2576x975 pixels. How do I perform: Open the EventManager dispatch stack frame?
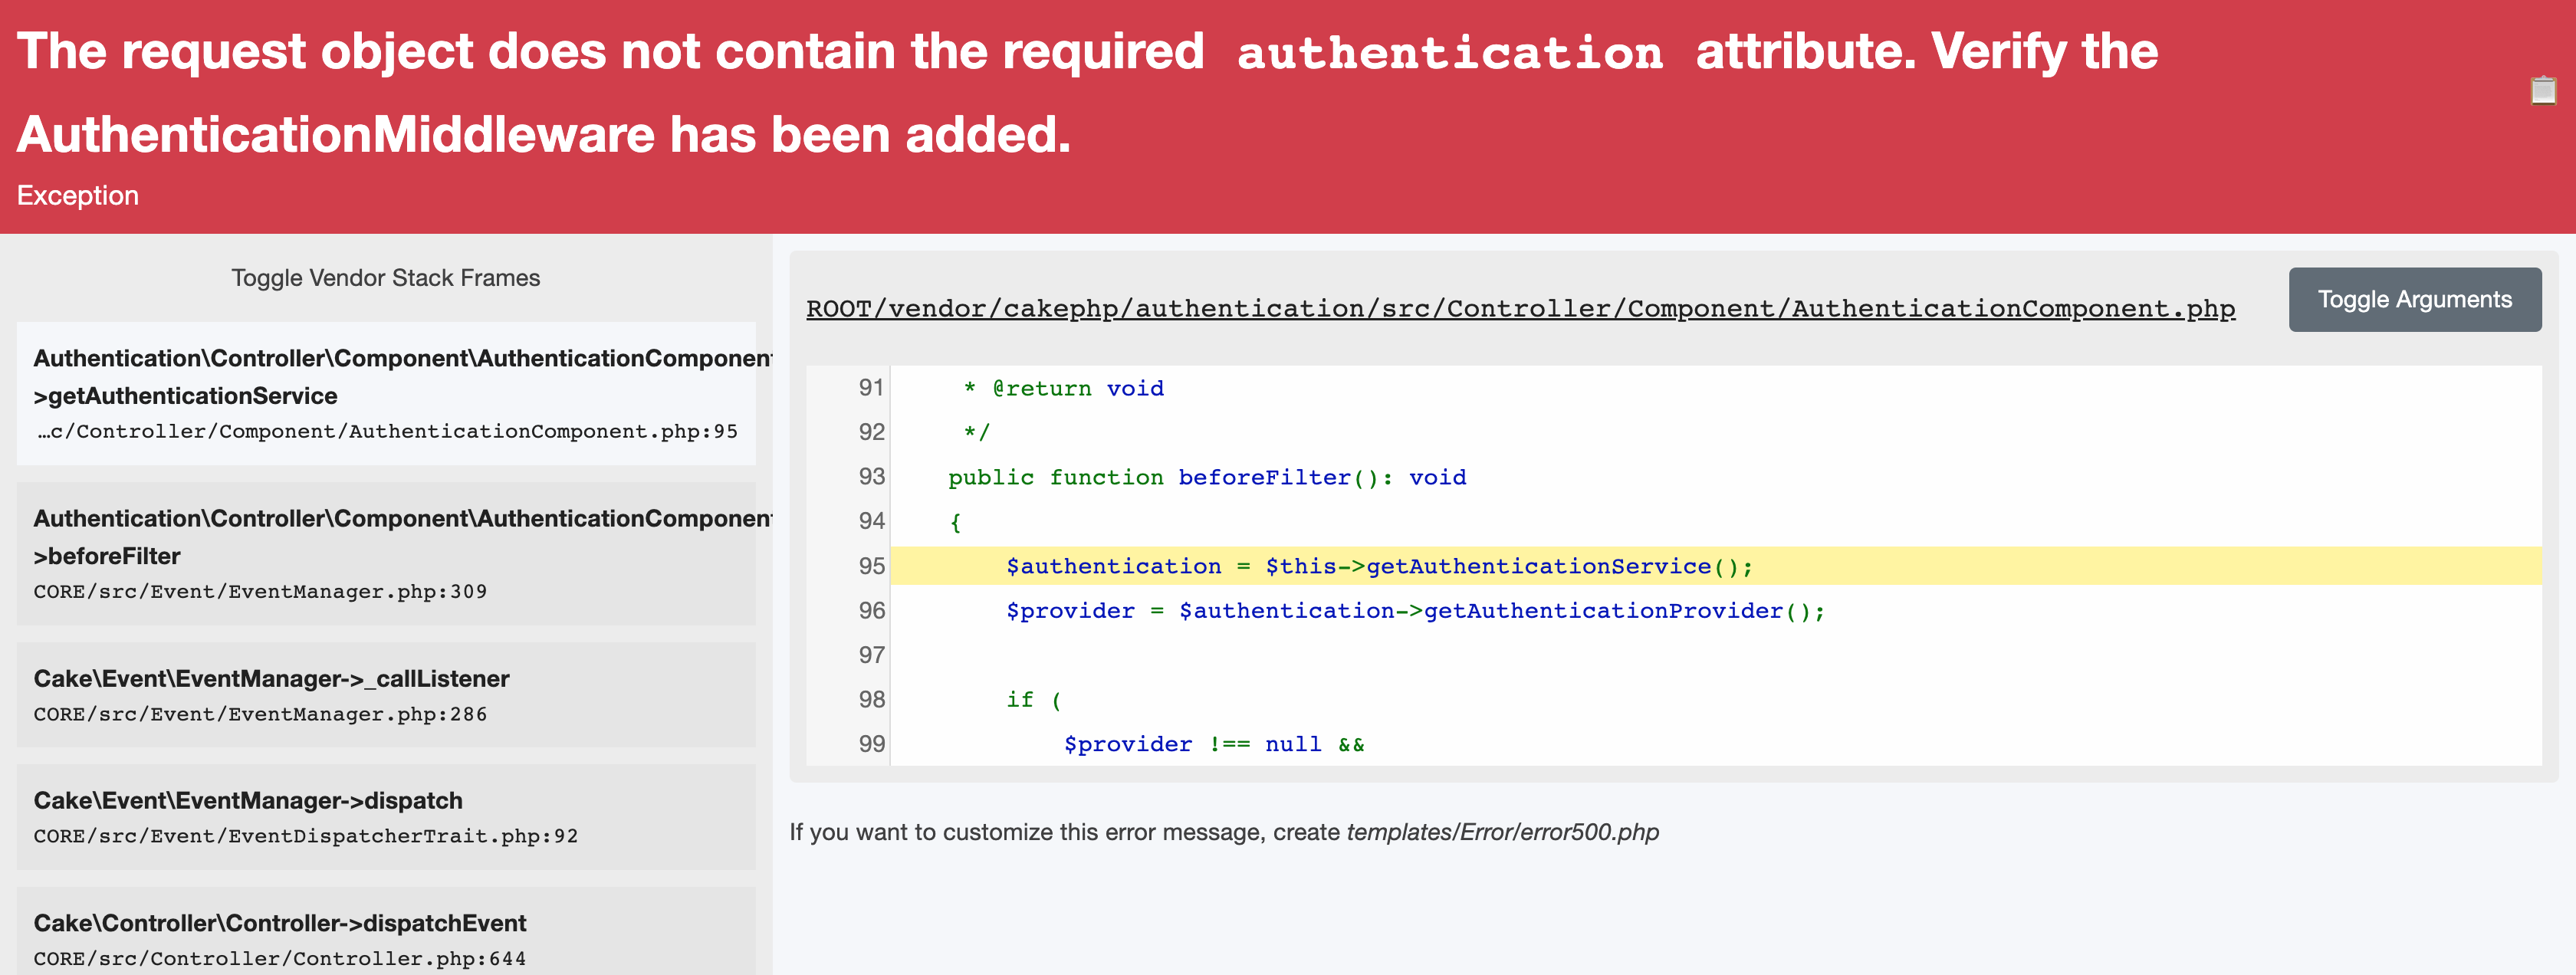click(386, 817)
